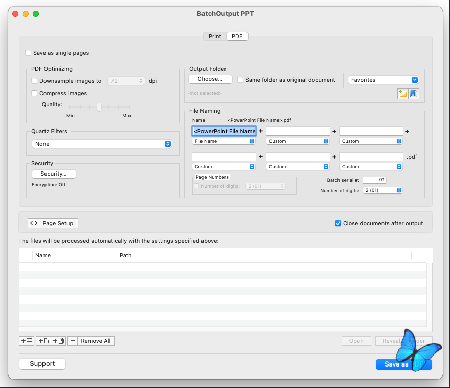Switch to the Print tab

coord(215,36)
